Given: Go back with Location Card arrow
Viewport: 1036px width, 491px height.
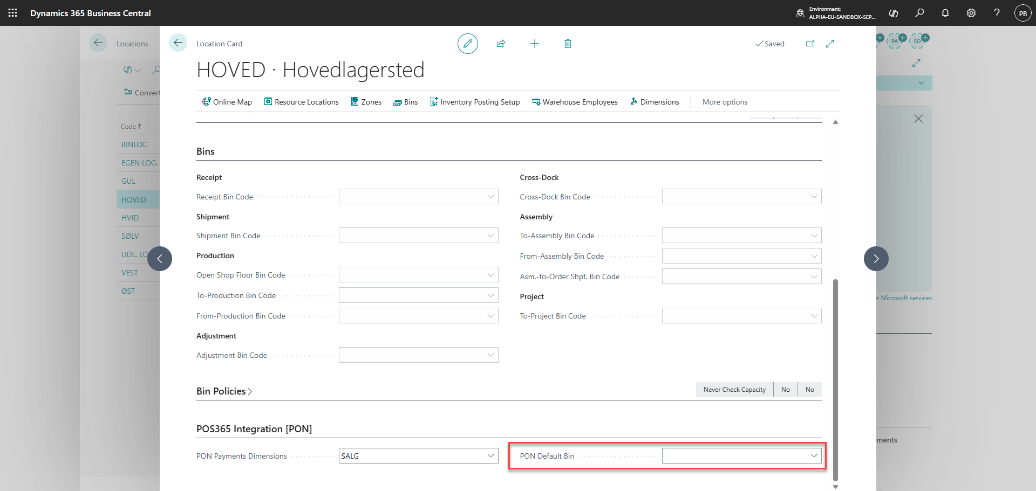Looking at the screenshot, I should [178, 43].
